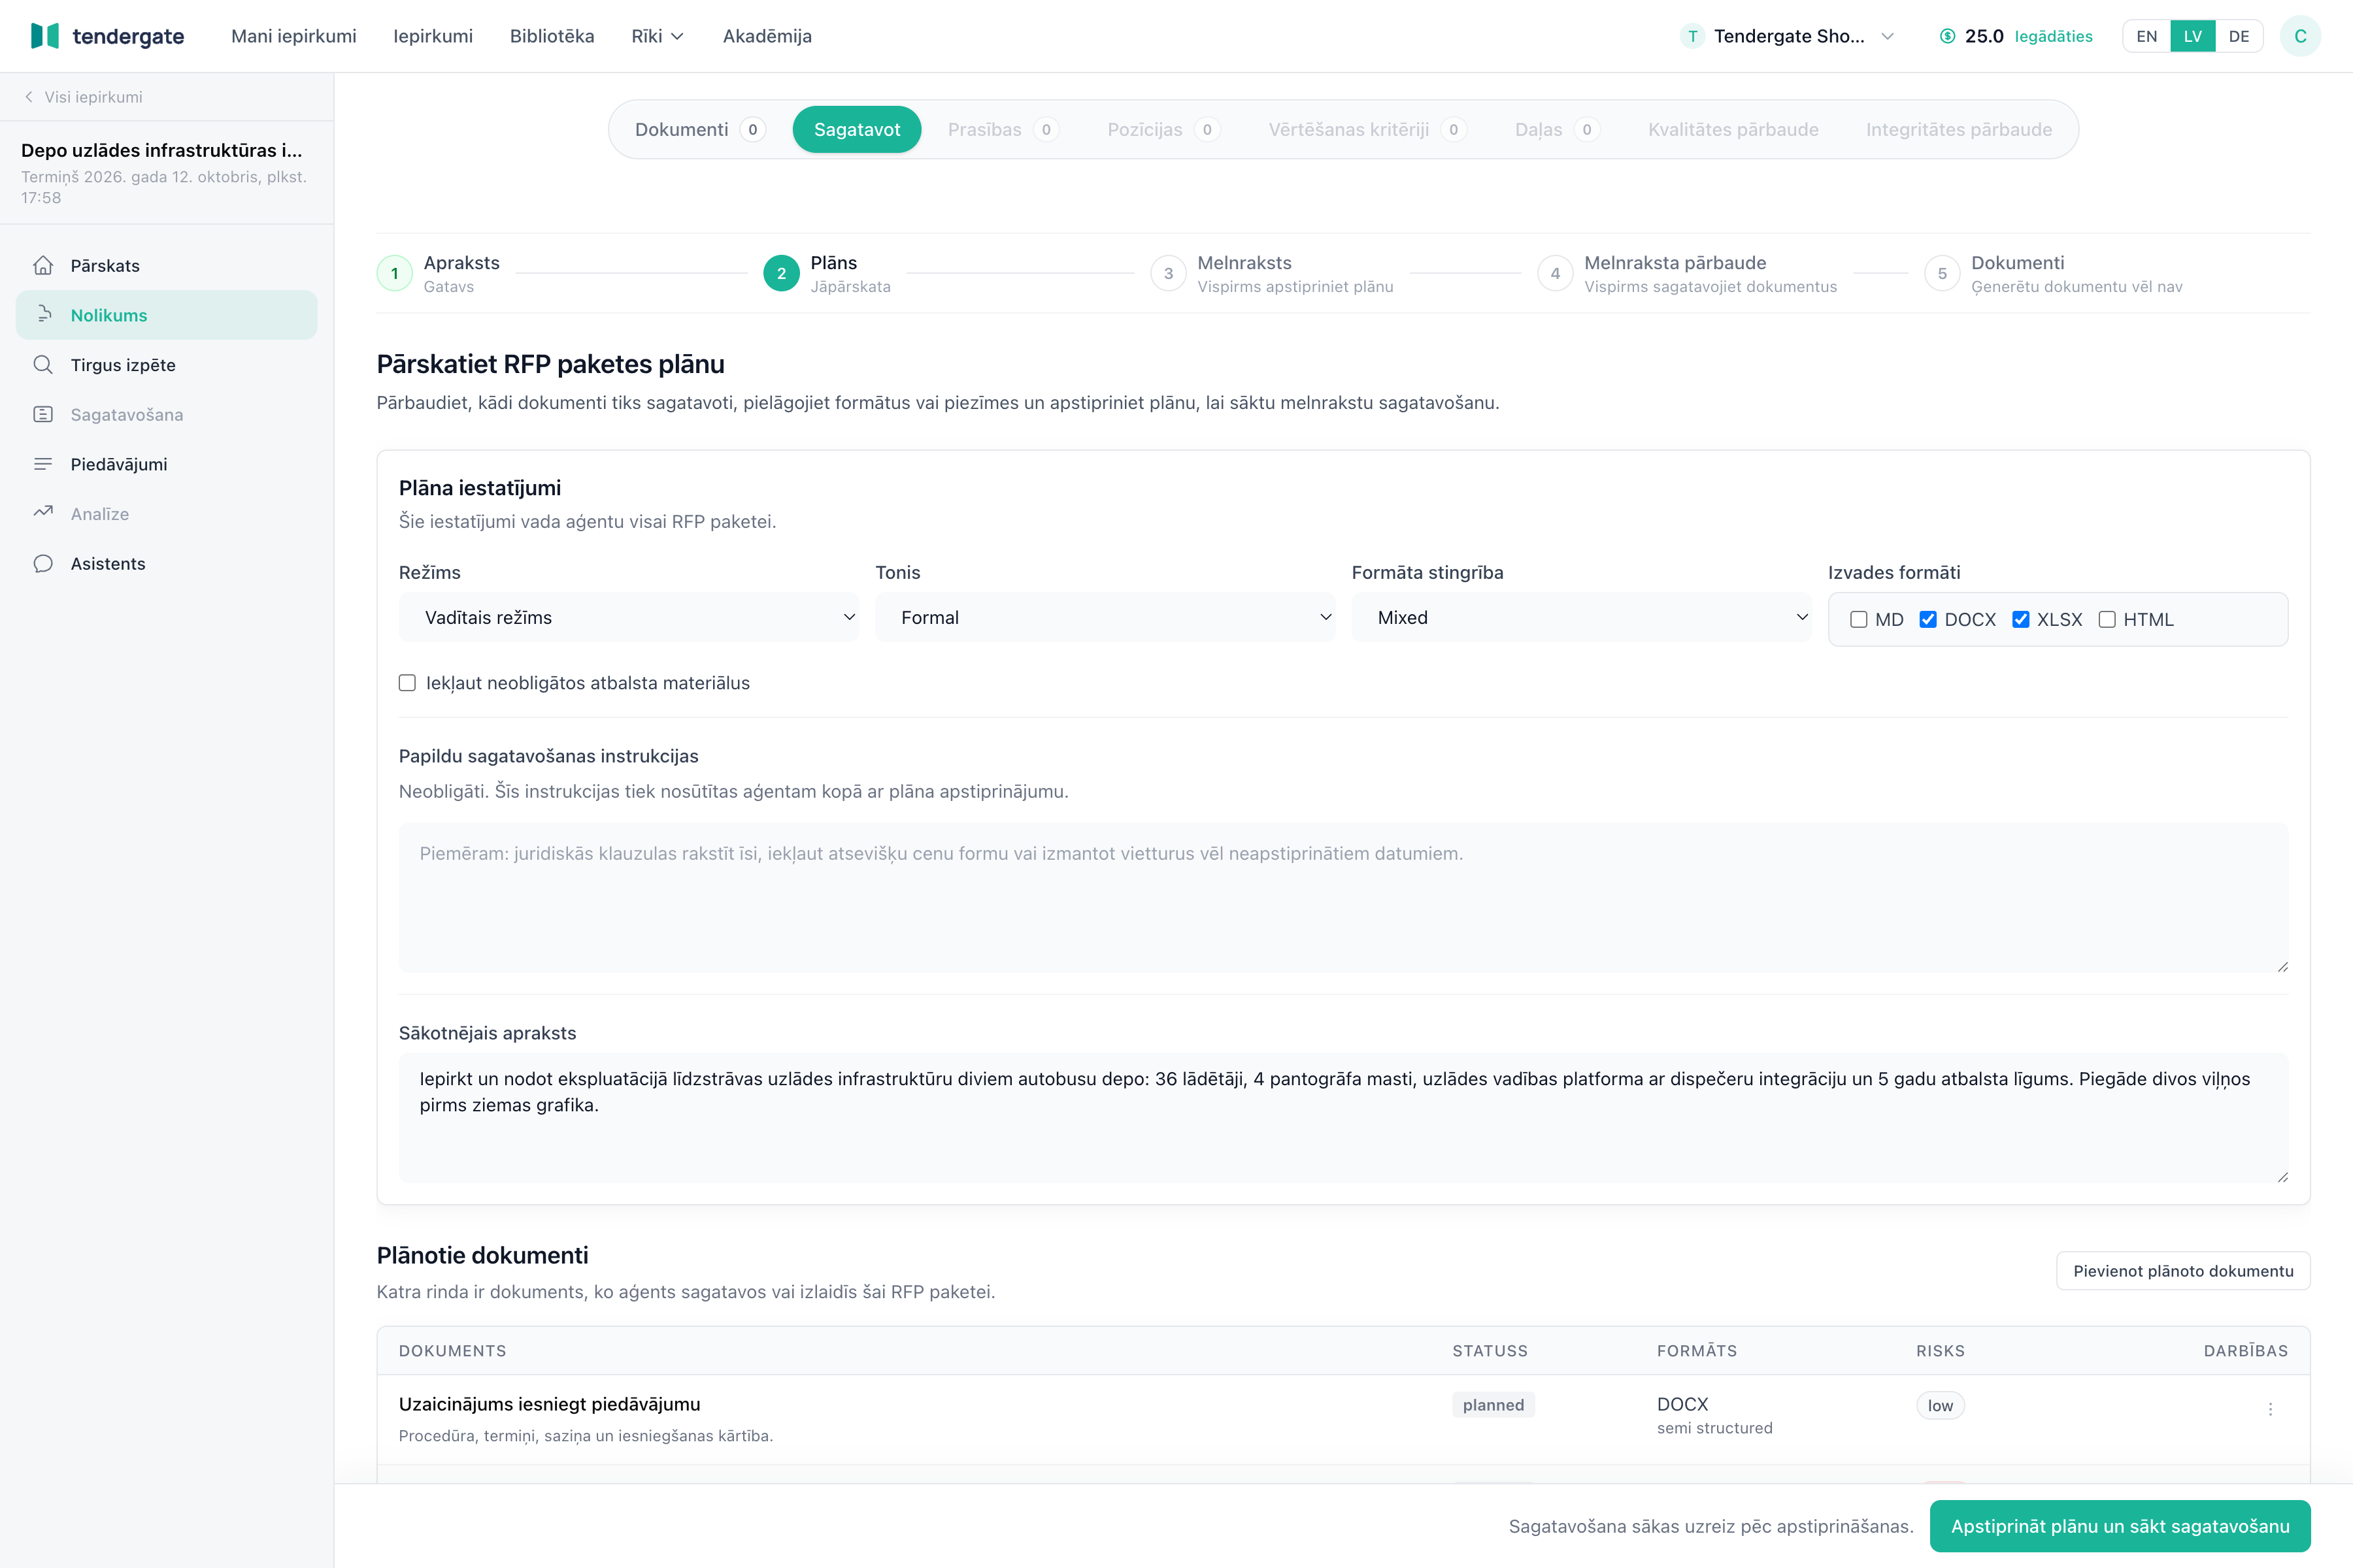
Task: Click the Iegādāties link
Action: tap(2053, 36)
